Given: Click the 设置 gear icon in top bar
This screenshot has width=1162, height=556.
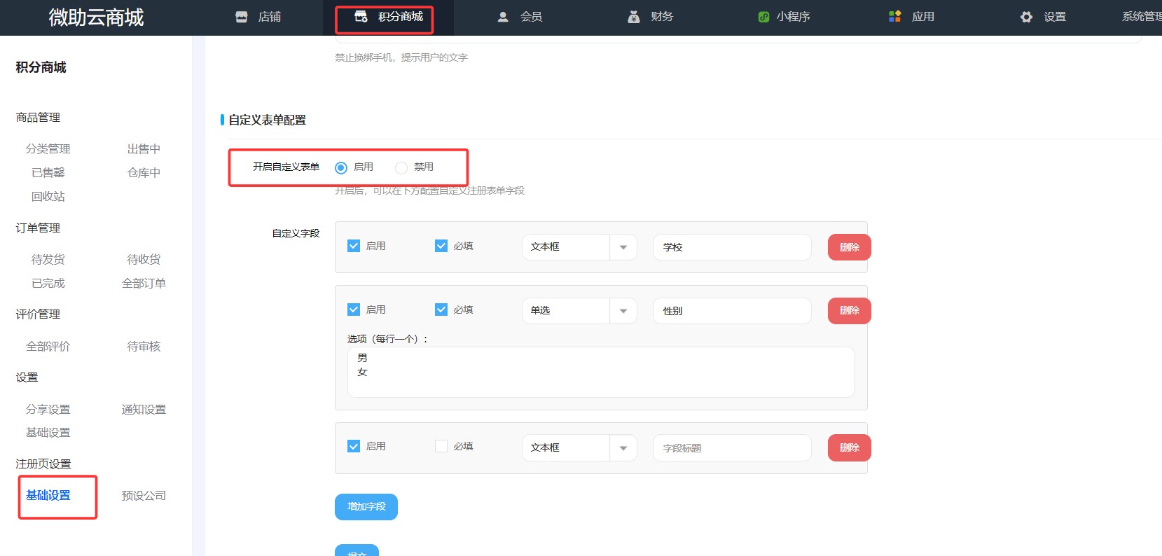Looking at the screenshot, I should point(1026,17).
